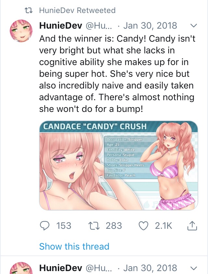The height and width of the screenshot is (274, 208).
Task: Open the 'HunieDev Retweeted' label
Action: click(77, 10)
